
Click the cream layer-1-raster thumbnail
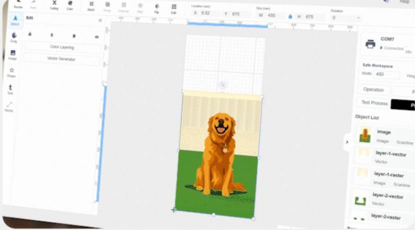363,173
